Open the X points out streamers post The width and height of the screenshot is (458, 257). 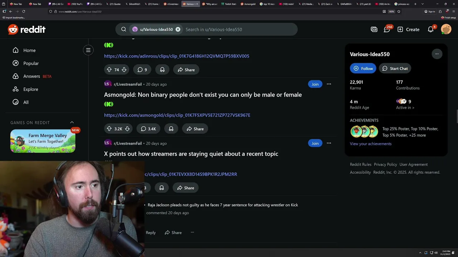click(191, 154)
